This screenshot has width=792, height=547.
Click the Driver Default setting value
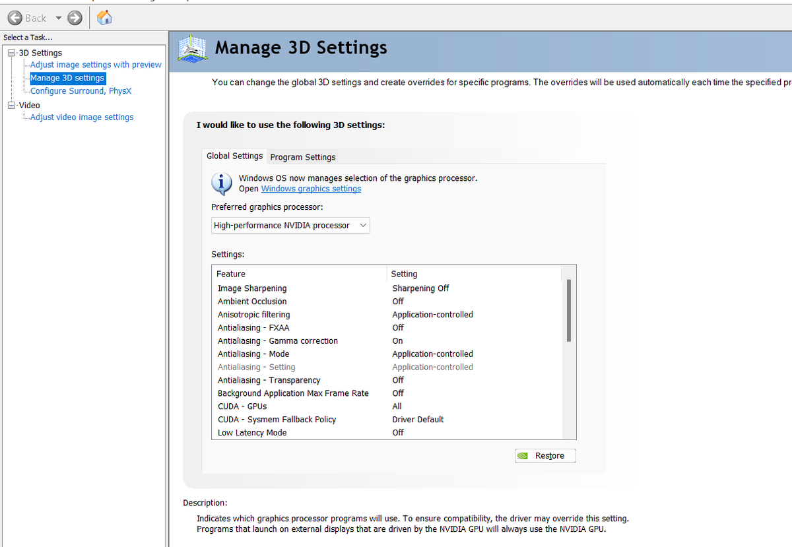click(x=418, y=420)
